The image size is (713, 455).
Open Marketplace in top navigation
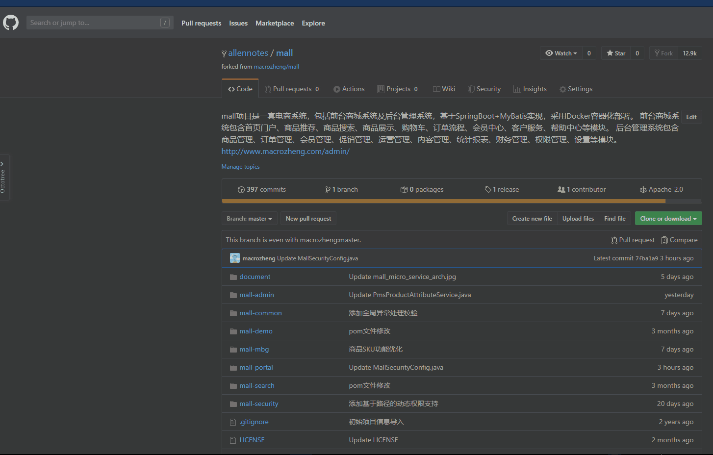[x=275, y=23]
